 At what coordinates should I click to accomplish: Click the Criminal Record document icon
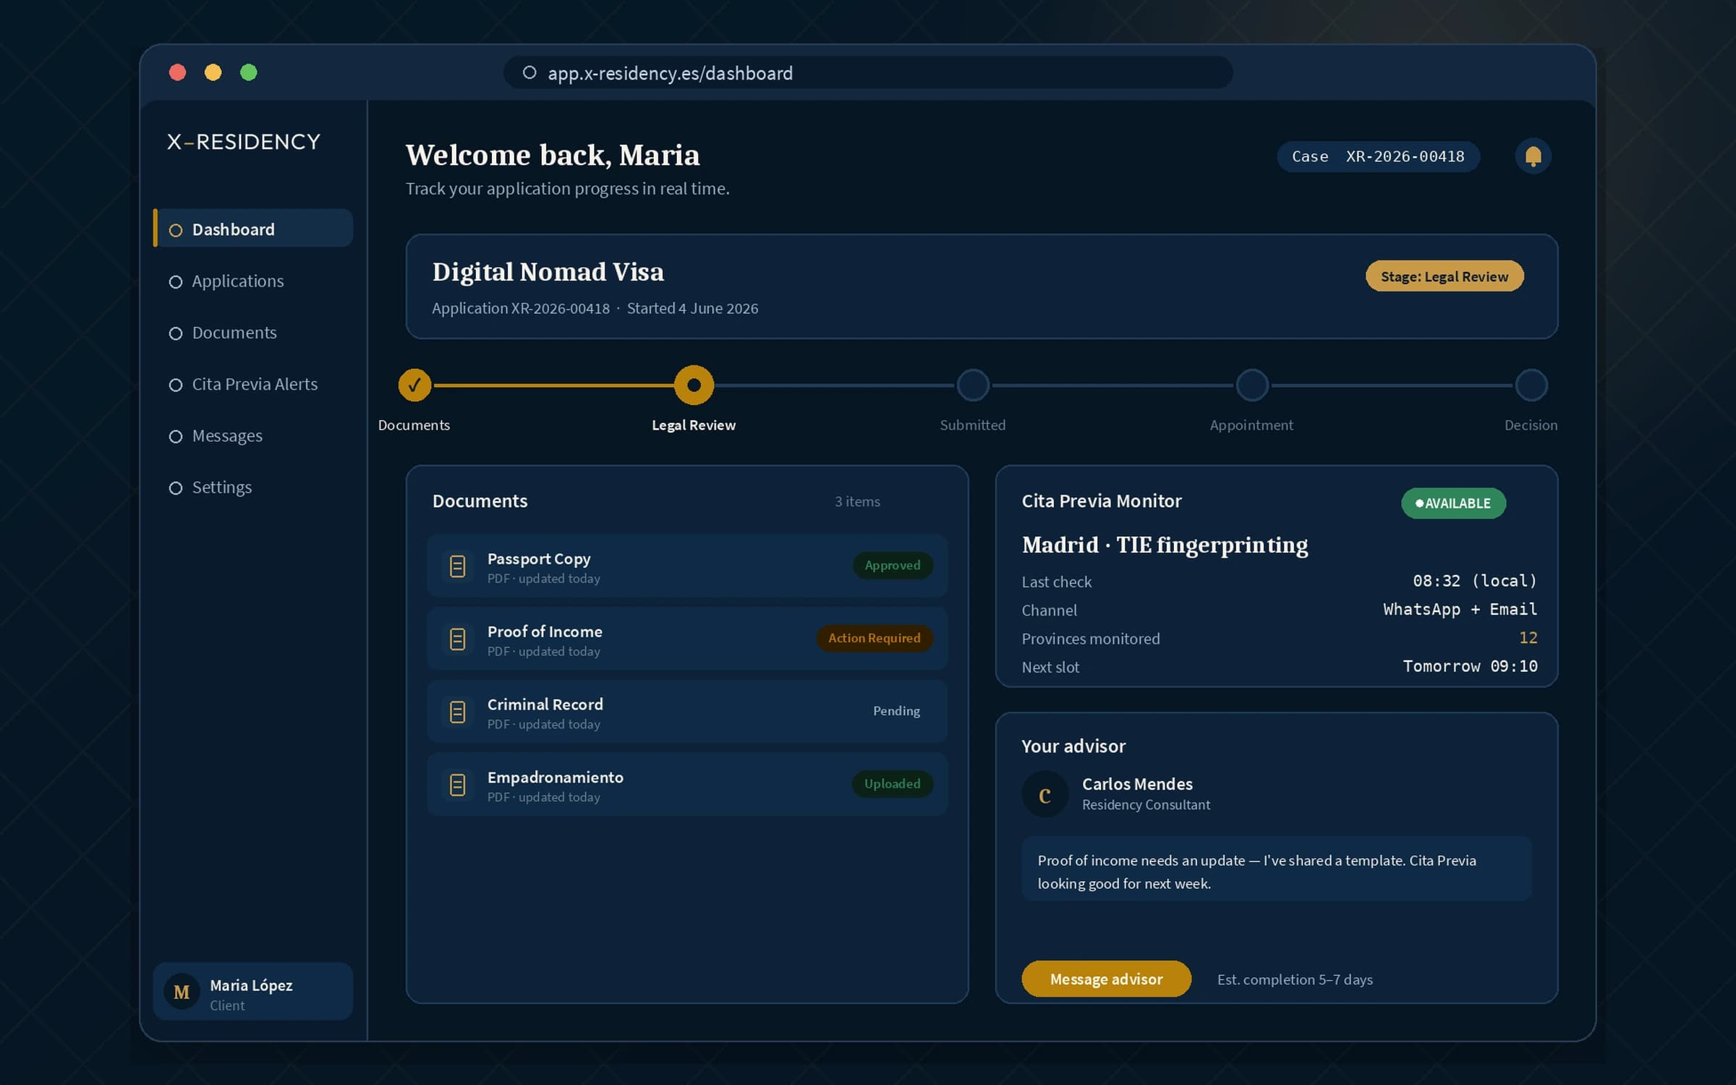pyautogui.click(x=457, y=712)
